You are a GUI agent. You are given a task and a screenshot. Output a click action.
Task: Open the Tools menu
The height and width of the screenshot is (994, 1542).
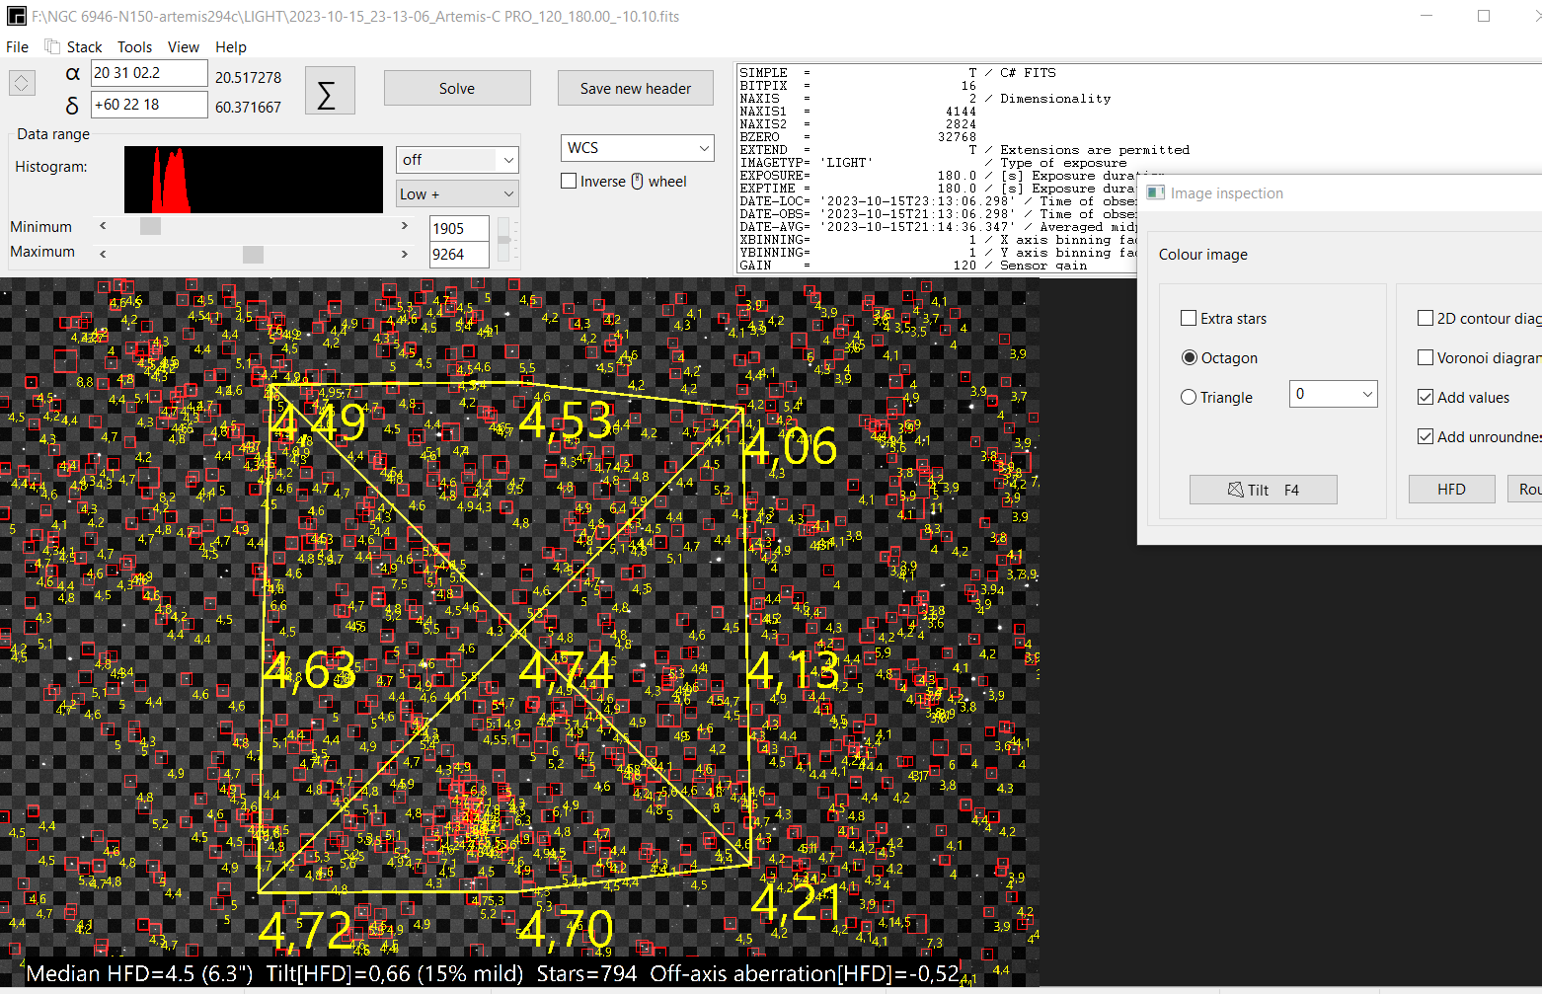click(134, 46)
